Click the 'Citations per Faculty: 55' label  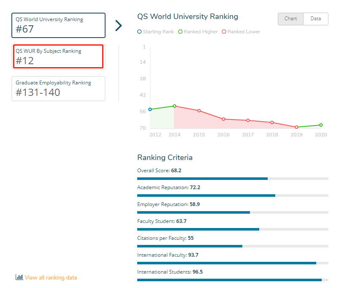coord(165,238)
